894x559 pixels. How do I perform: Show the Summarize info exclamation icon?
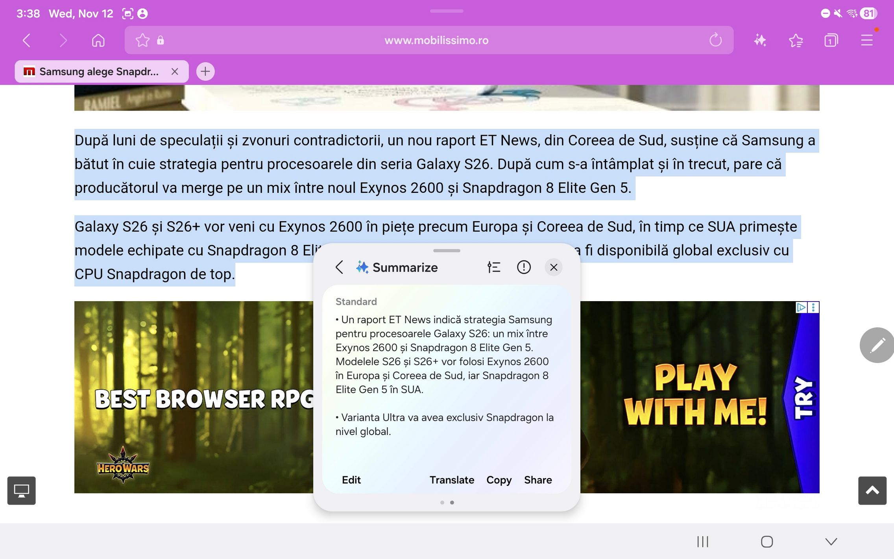point(523,267)
